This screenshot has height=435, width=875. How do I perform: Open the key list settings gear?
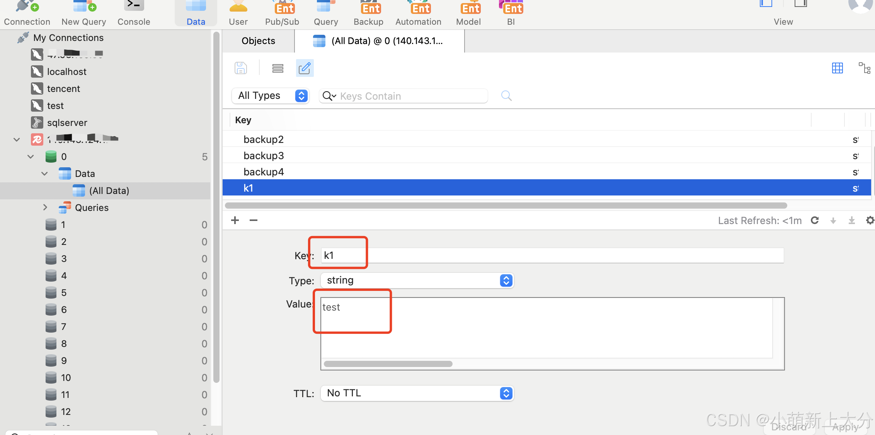(x=870, y=220)
